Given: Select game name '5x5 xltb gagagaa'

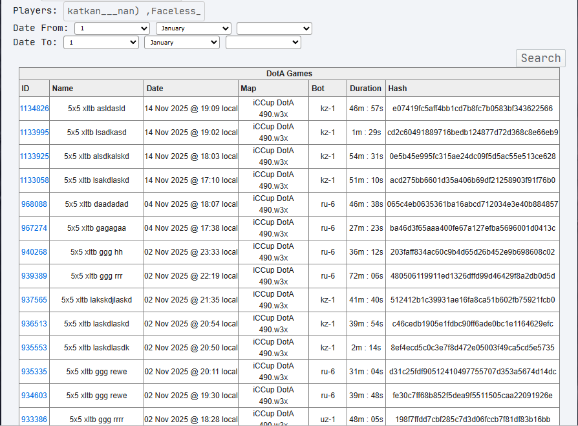Looking at the screenshot, I should pyautogui.click(x=96, y=228).
